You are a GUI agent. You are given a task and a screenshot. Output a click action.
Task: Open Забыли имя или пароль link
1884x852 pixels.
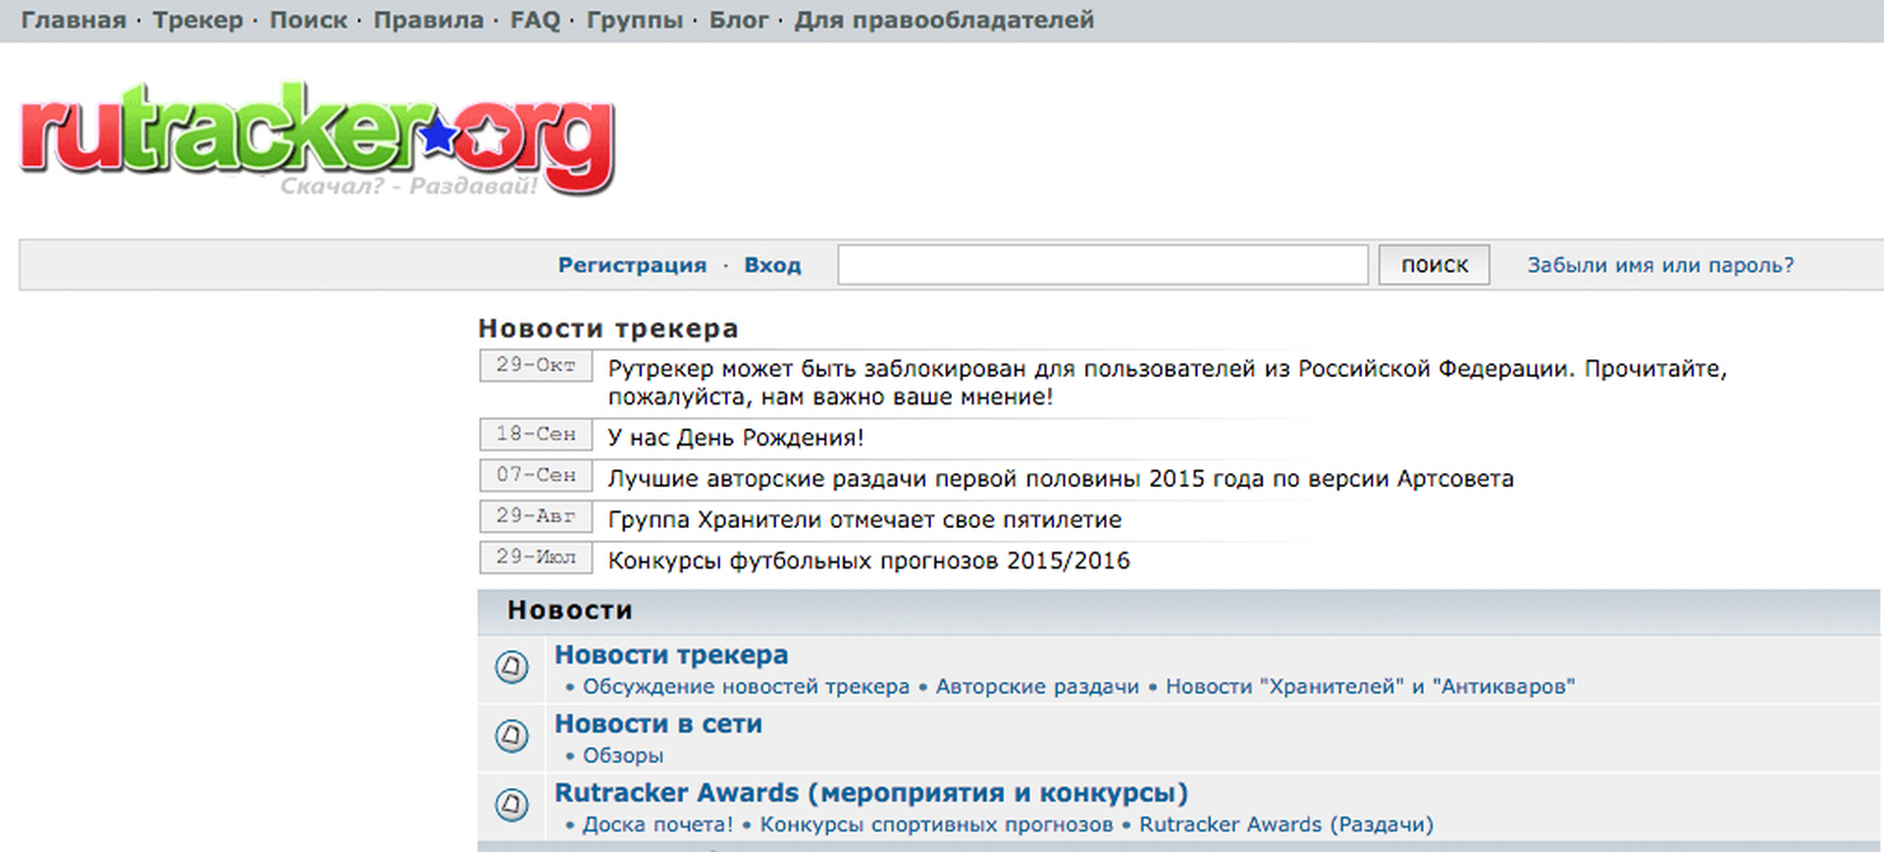[1660, 265]
